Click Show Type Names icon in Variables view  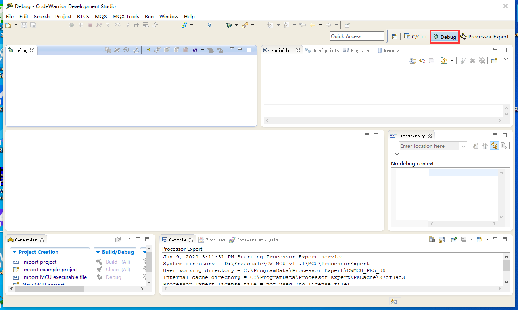tap(412, 61)
